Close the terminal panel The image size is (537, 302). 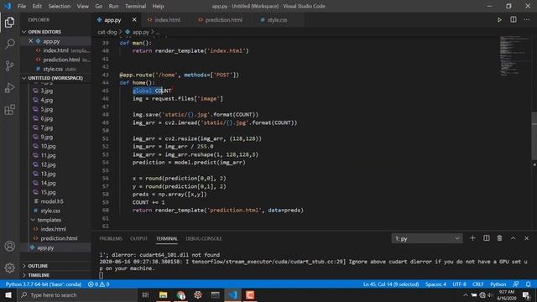526,238
